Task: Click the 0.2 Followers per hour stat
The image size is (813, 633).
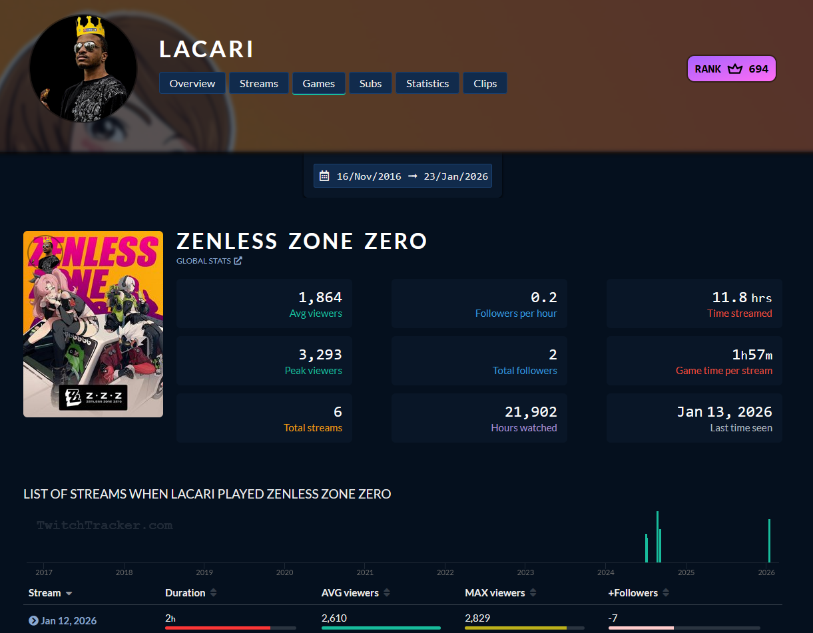Action: [479, 304]
